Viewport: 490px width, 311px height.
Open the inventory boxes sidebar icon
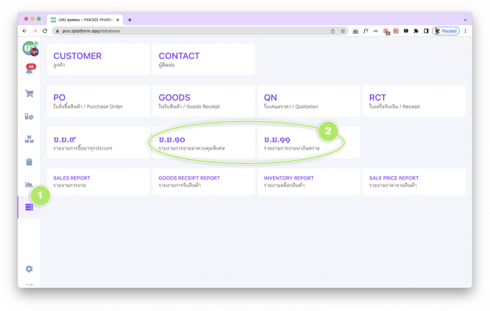(29, 139)
